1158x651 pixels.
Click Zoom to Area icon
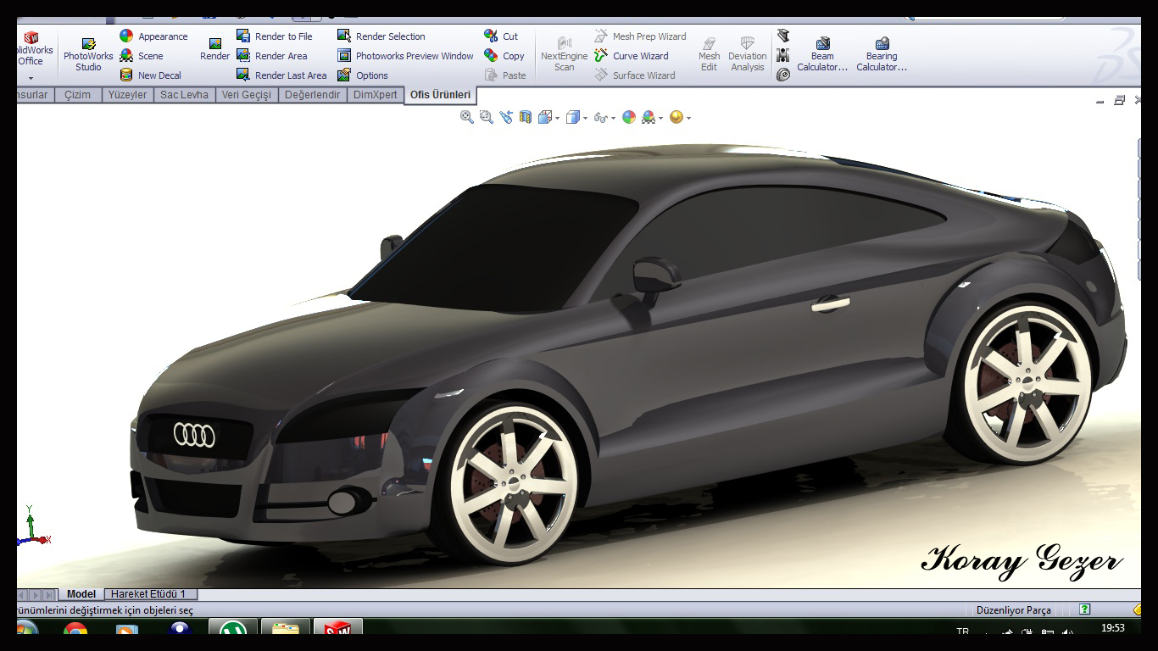click(487, 118)
